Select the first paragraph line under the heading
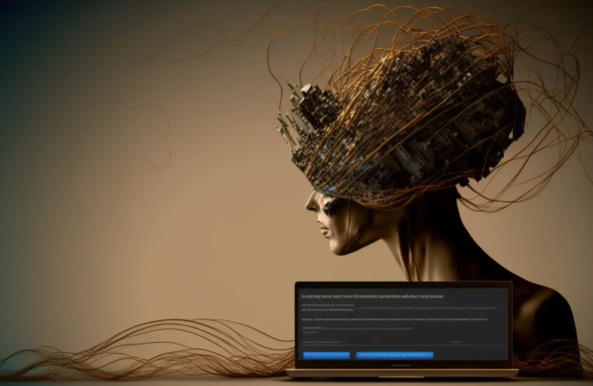Screen dimensions: 593x386 point(328,305)
